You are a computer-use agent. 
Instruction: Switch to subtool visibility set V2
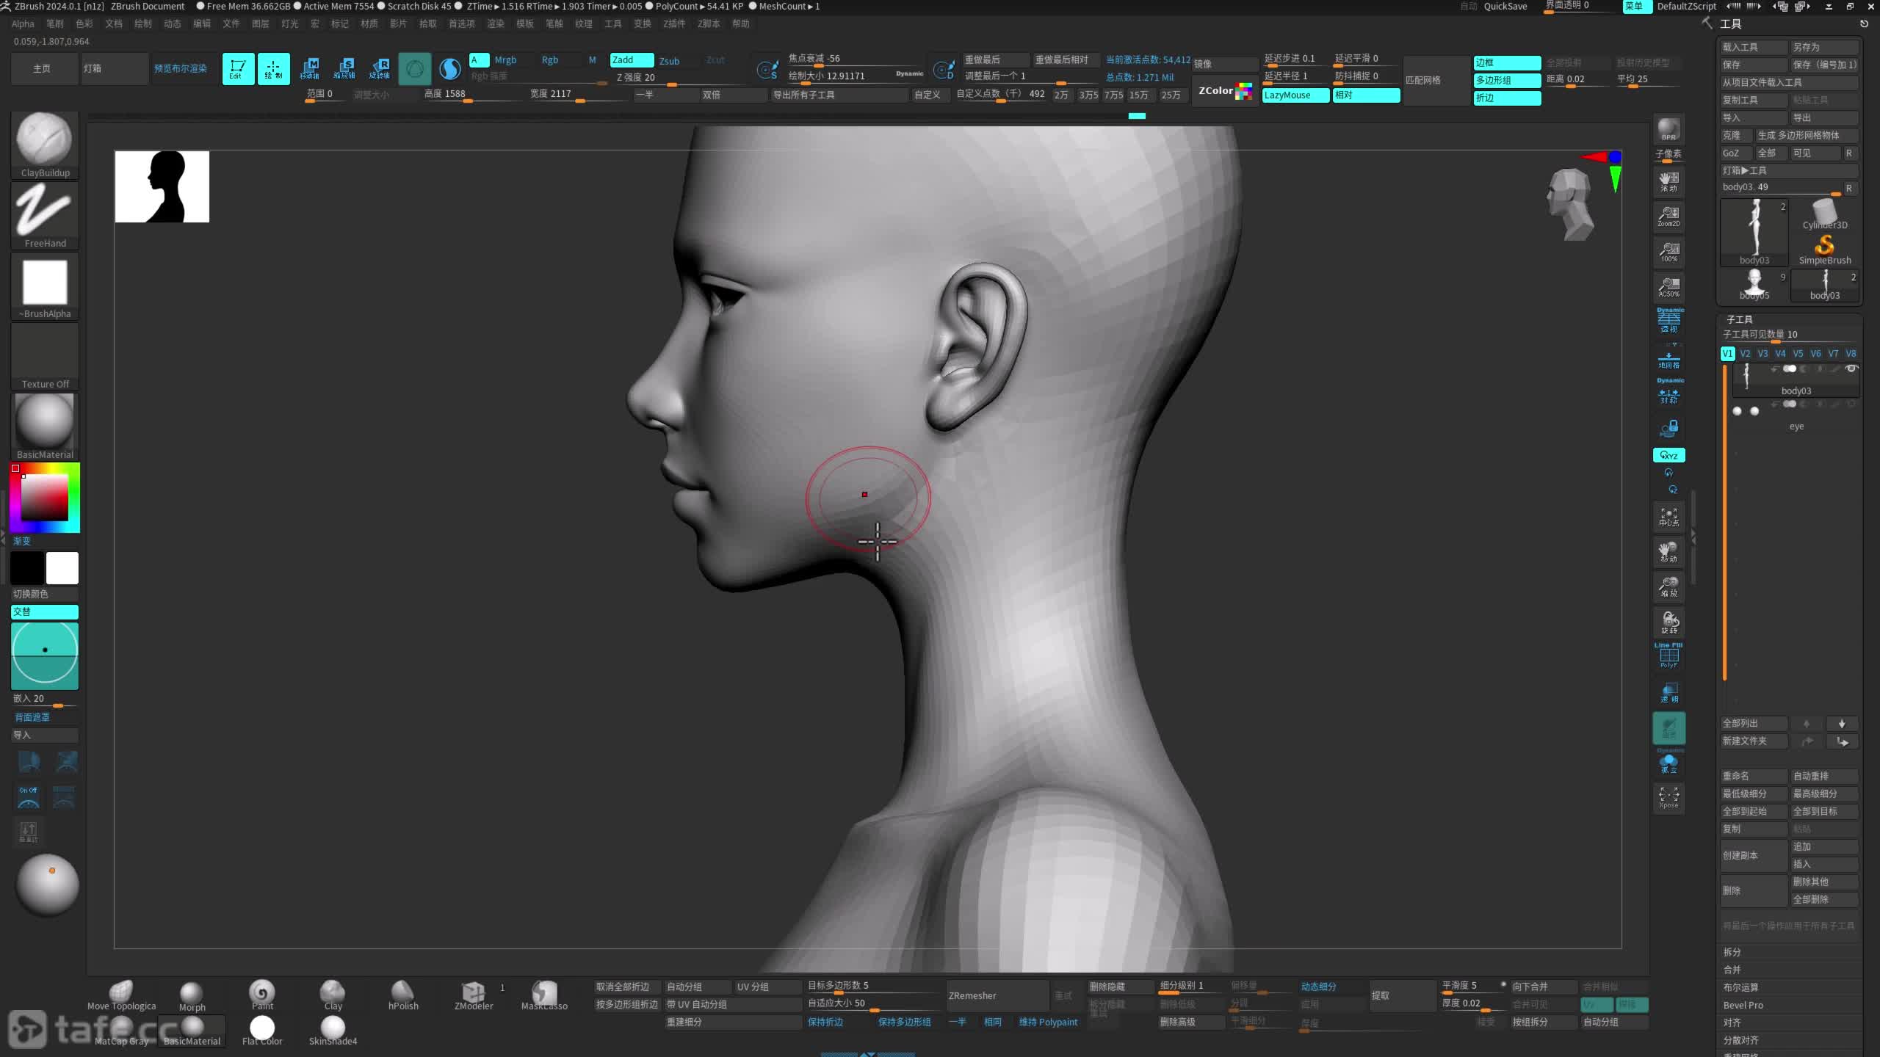coord(1745,354)
